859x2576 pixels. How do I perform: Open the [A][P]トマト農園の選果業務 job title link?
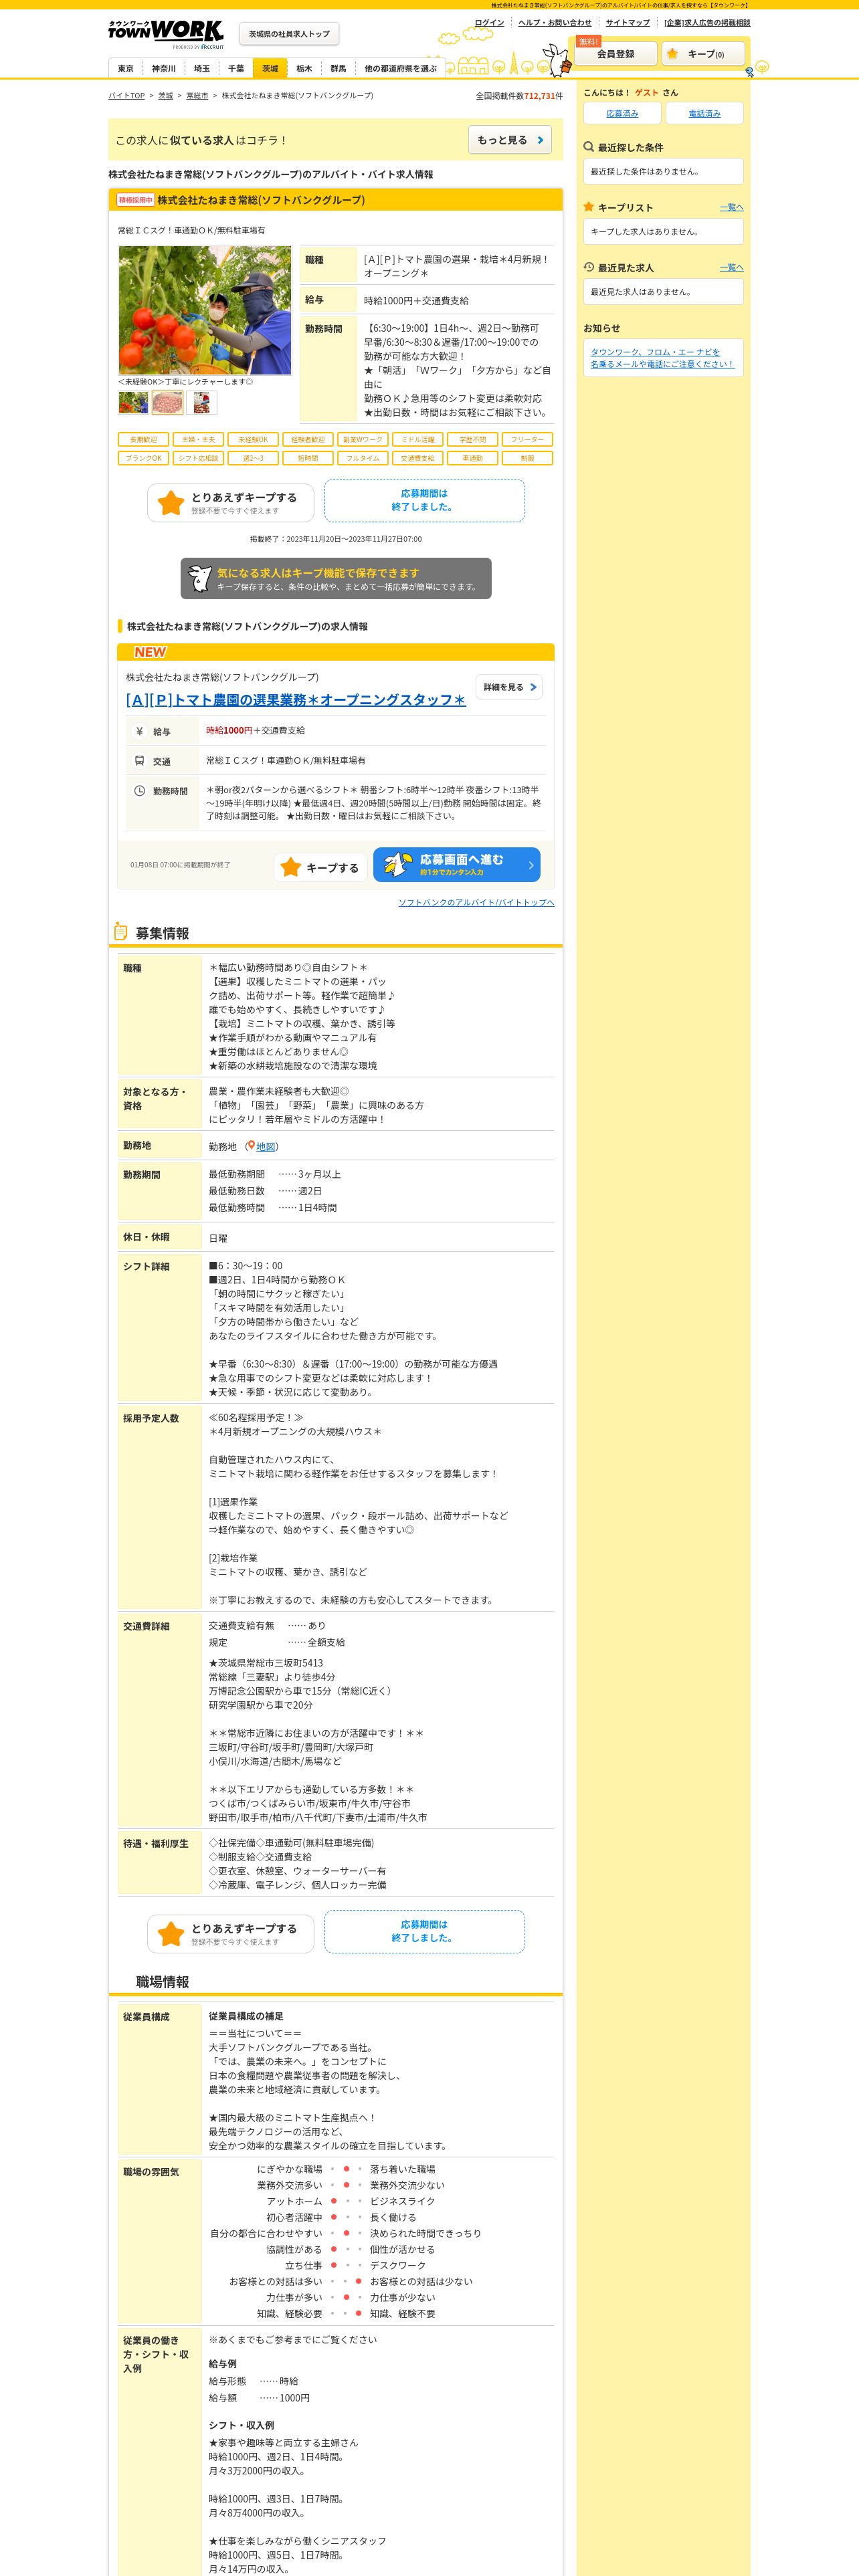pyautogui.click(x=295, y=700)
